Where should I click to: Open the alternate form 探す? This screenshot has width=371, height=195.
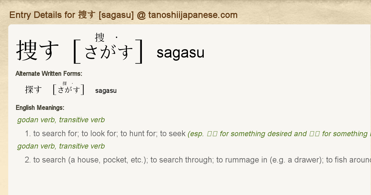[x=33, y=90]
